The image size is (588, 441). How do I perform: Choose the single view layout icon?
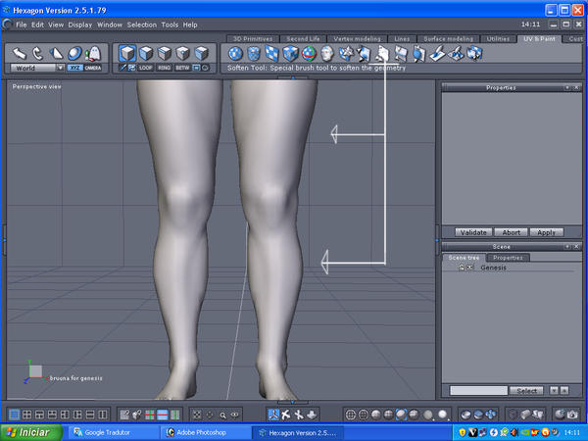(x=13, y=415)
